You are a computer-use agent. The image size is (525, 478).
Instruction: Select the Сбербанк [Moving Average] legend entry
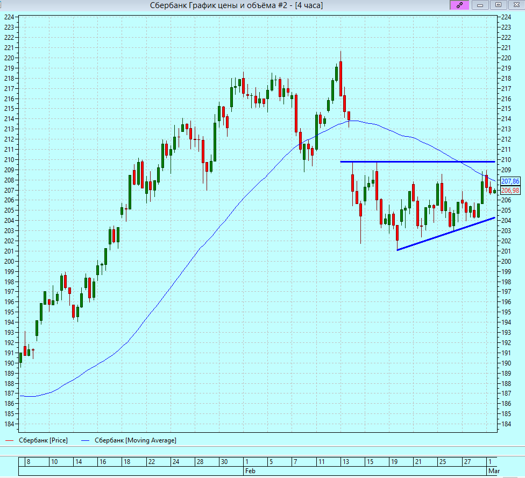[x=135, y=440]
